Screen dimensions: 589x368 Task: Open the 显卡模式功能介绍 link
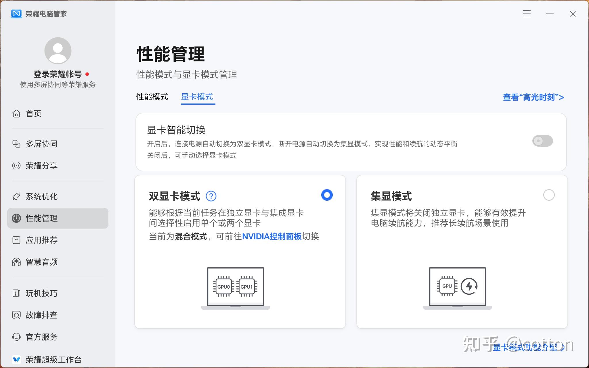(x=529, y=347)
